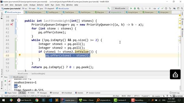Click the Build project hammer icon
The height and width of the screenshot is (103, 184).
pyautogui.click(x=109, y=8)
